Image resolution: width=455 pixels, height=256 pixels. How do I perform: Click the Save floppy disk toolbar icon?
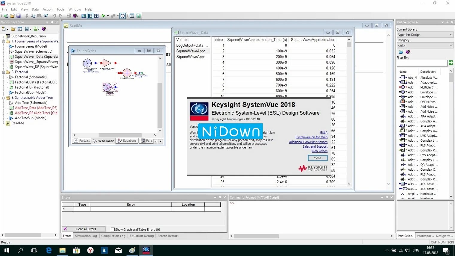tap(19, 16)
